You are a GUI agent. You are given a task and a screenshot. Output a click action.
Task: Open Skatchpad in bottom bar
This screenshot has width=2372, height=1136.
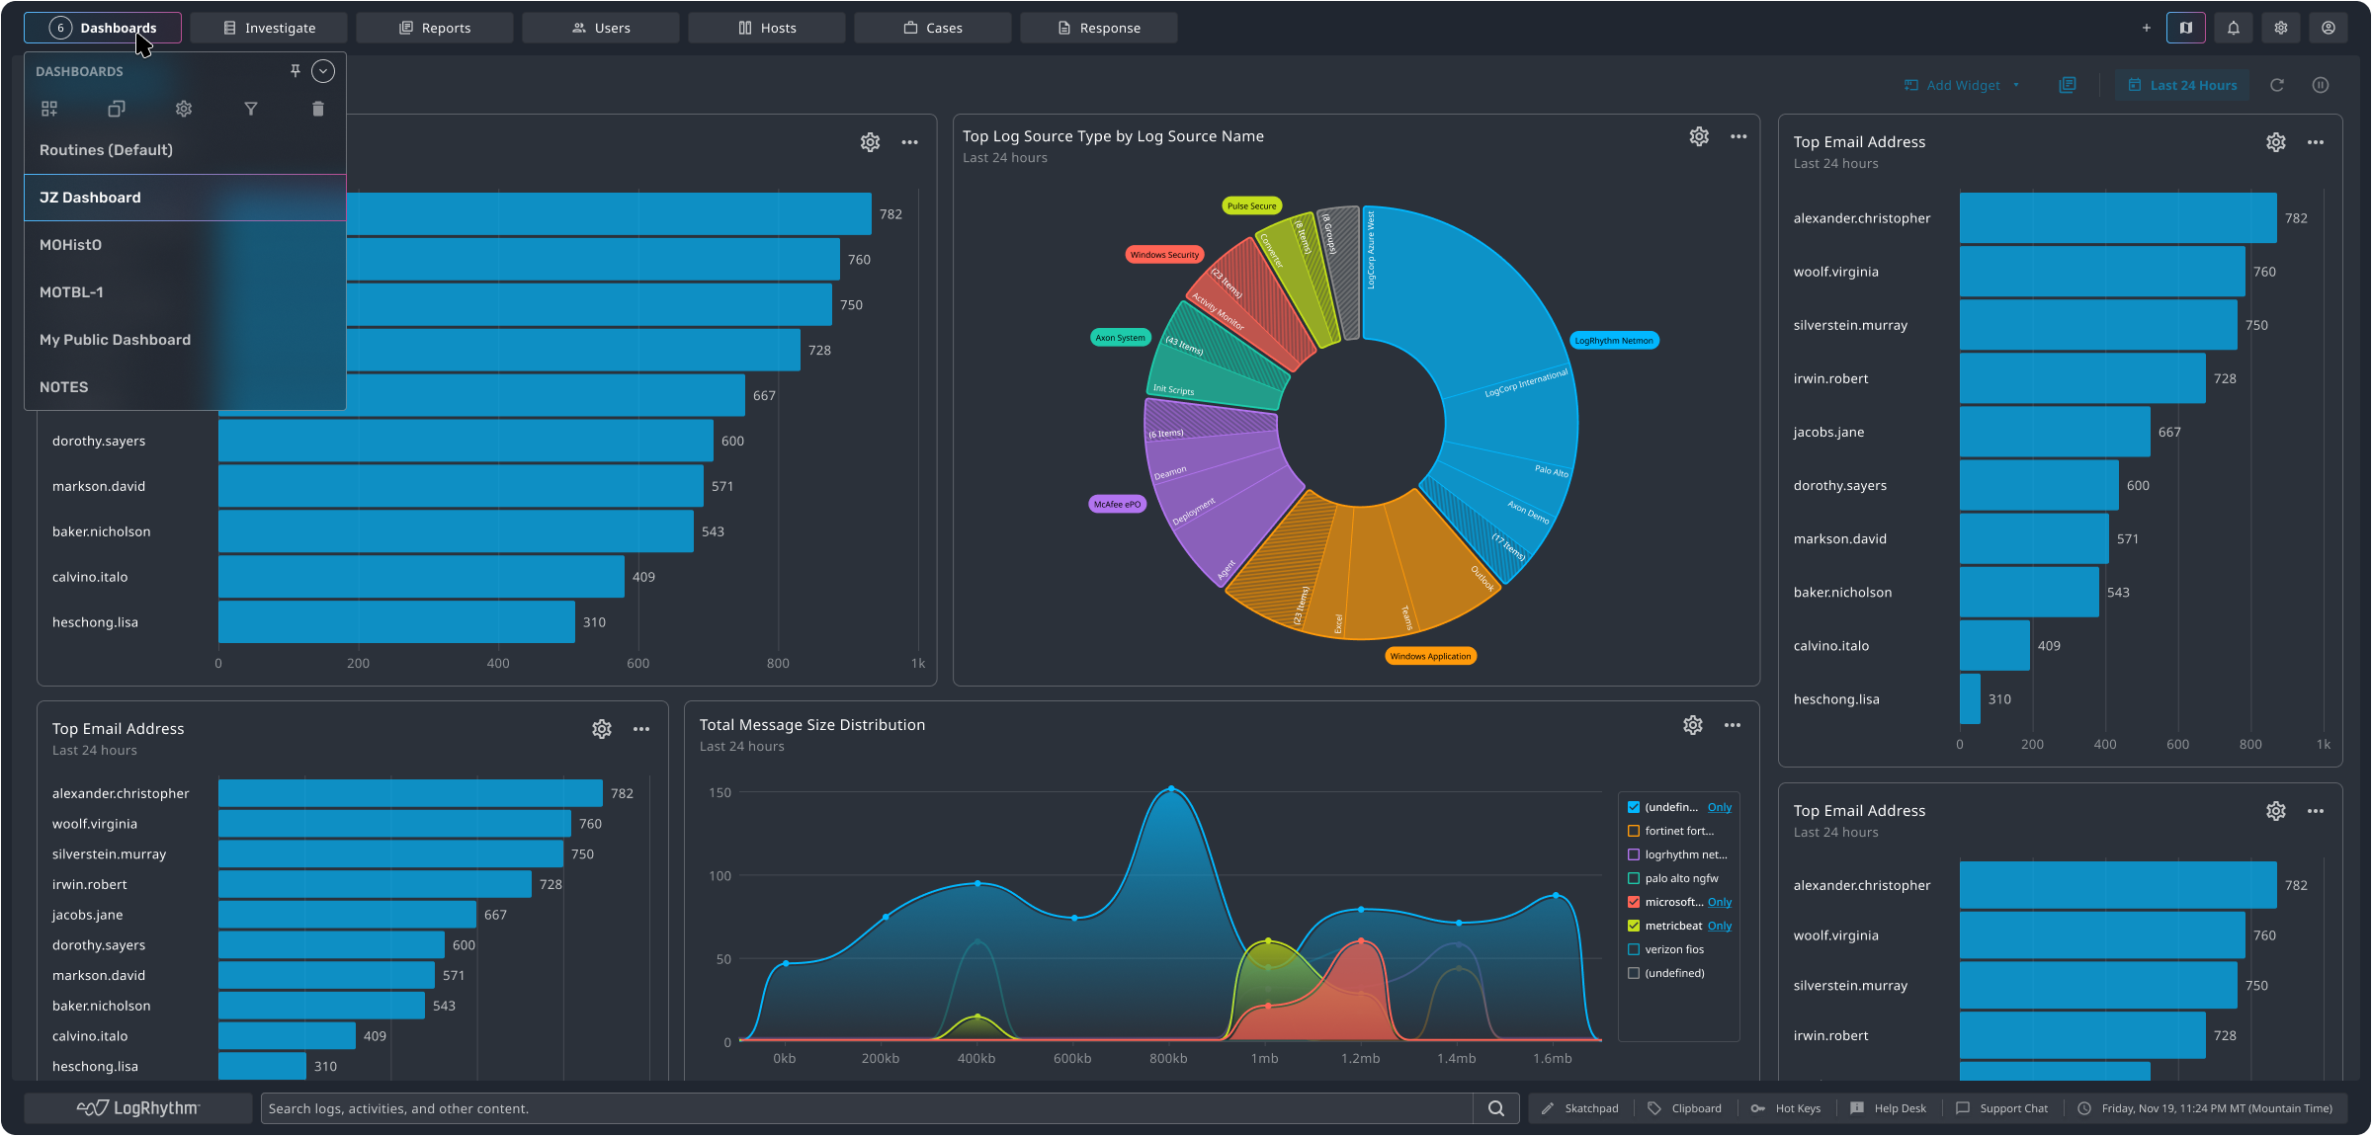click(x=1580, y=1108)
